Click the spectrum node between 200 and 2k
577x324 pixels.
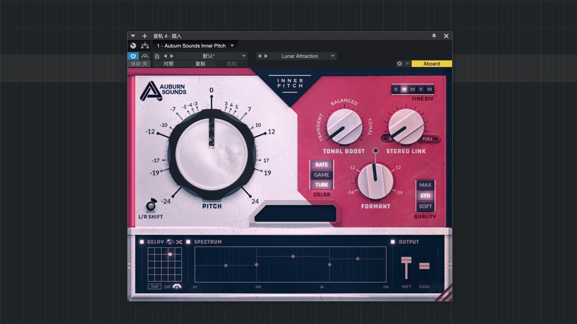293,256
